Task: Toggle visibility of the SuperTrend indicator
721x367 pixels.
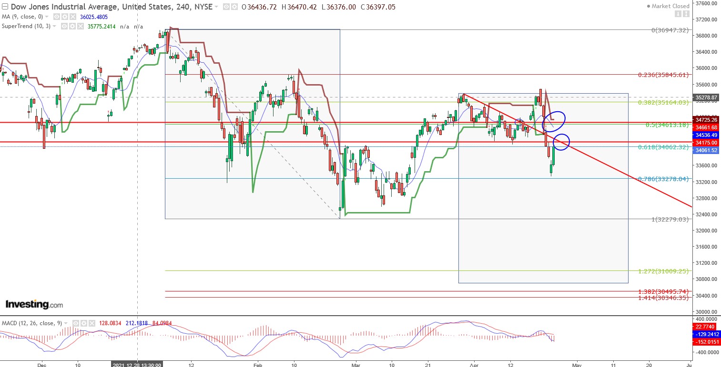Action: point(63,26)
